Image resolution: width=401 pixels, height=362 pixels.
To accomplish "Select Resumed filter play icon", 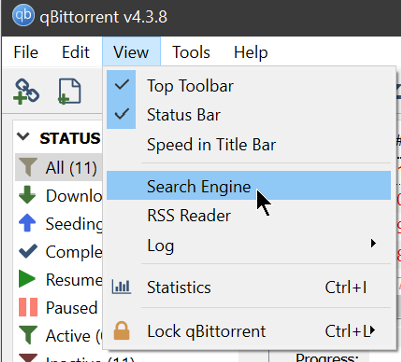I will coord(27,279).
